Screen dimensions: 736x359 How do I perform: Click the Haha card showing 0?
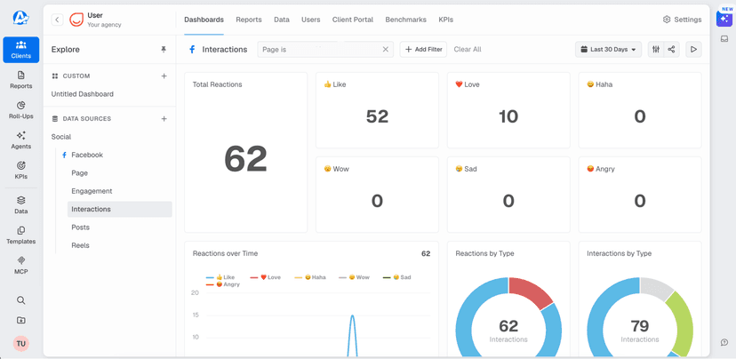point(640,110)
